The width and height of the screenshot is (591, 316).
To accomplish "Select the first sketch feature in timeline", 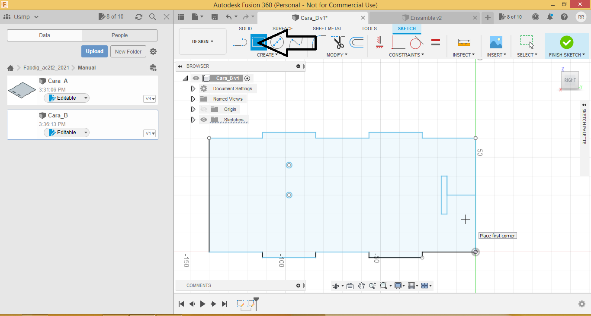I will click(x=240, y=303).
